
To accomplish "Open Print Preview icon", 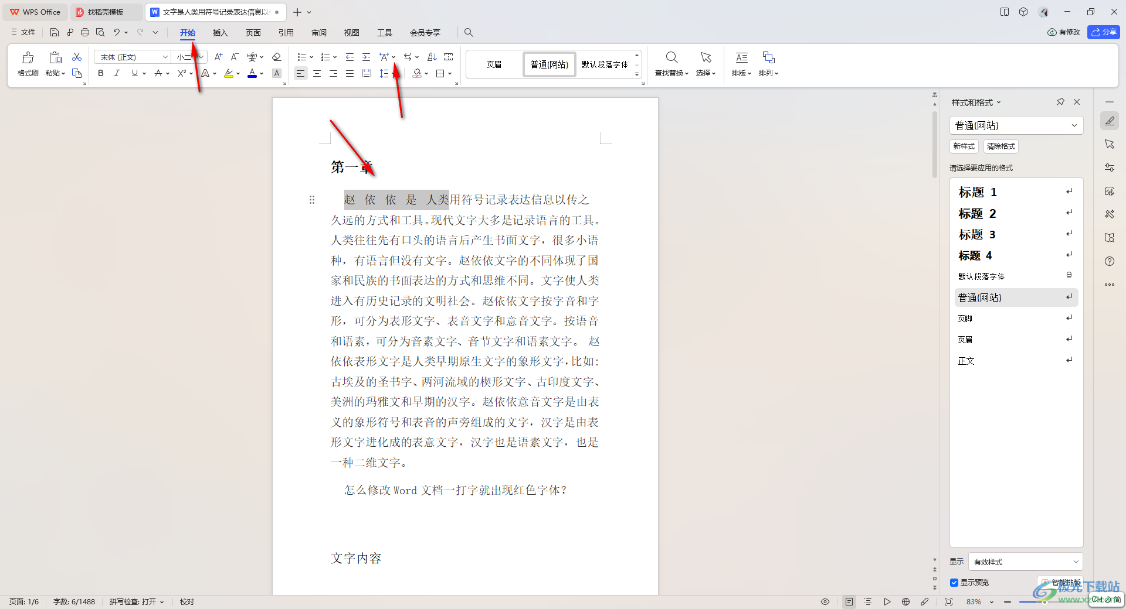I will [x=100, y=32].
